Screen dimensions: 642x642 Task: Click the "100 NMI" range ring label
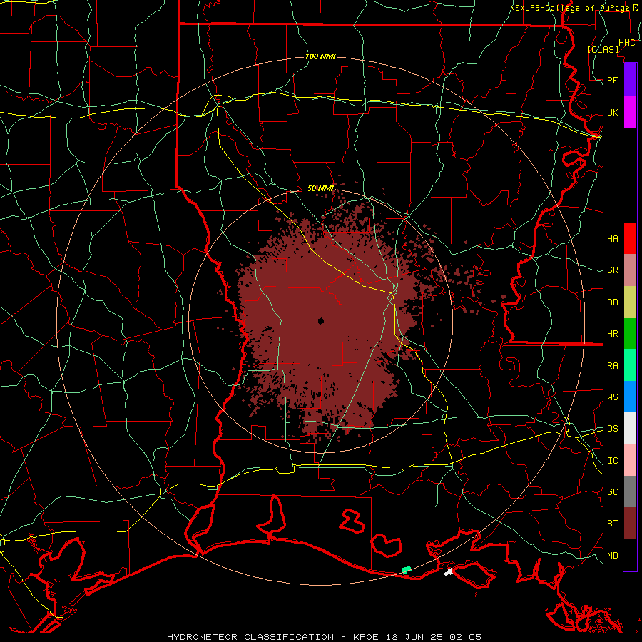tap(320, 56)
